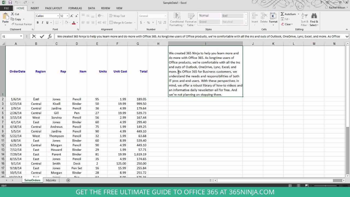Viewport: 350px width, 197px height.
Task: Apply Comma Style format
Action: tap(153, 23)
